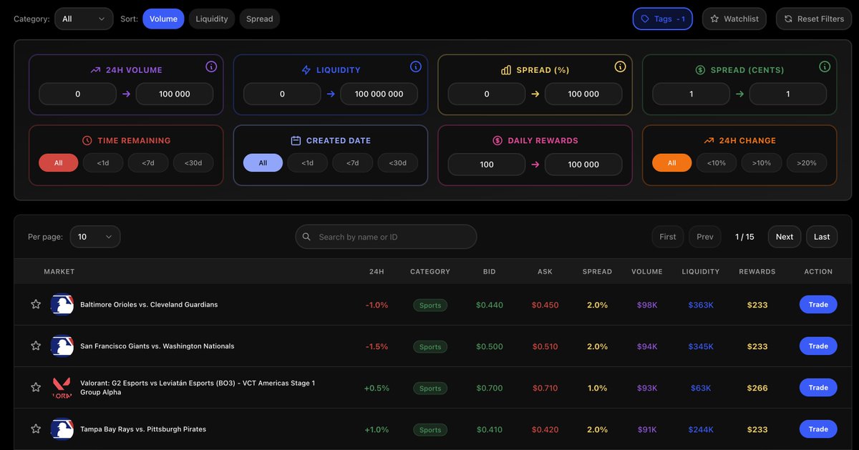Image resolution: width=859 pixels, height=450 pixels.
Task: Trade the Valorant G2 Esports vs Leviatán market
Action: pos(818,388)
